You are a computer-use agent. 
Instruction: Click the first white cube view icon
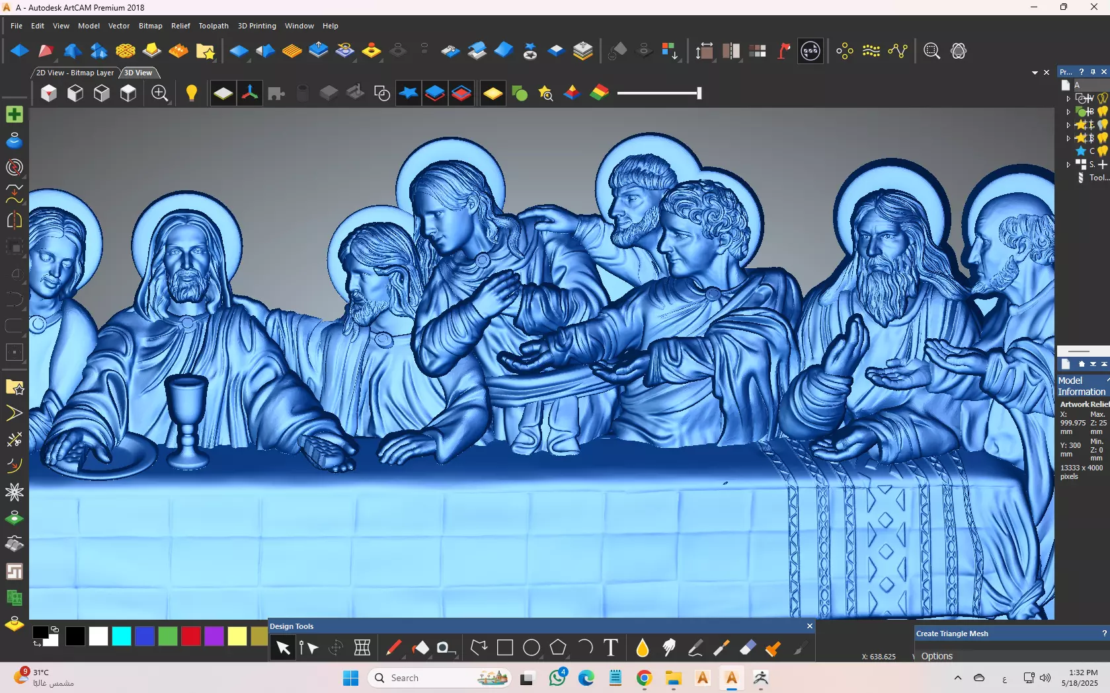[x=49, y=93]
